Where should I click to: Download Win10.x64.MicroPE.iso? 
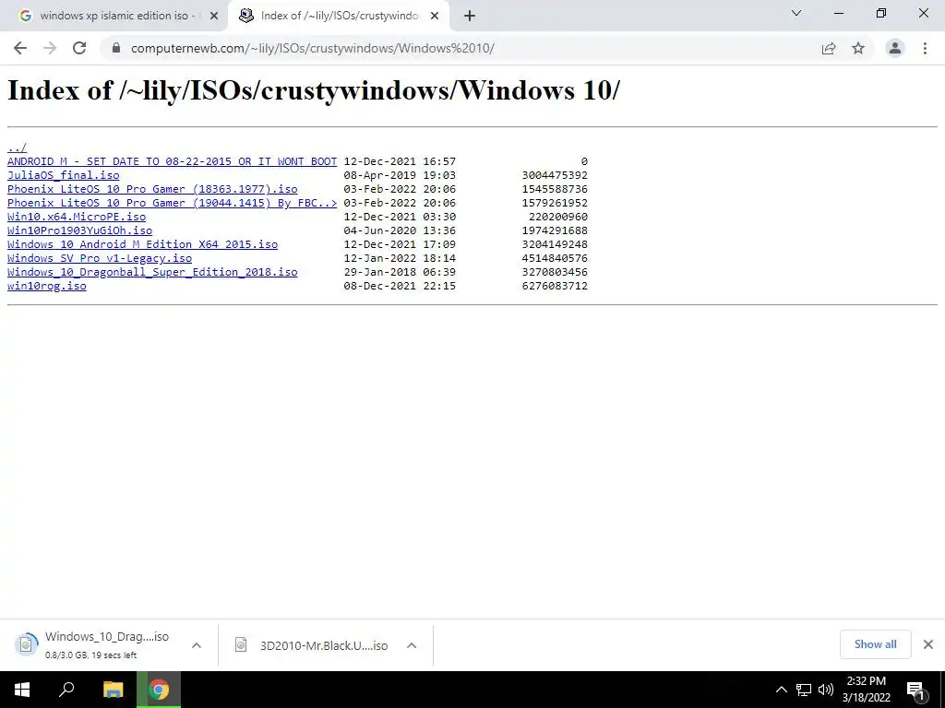[x=77, y=217]
